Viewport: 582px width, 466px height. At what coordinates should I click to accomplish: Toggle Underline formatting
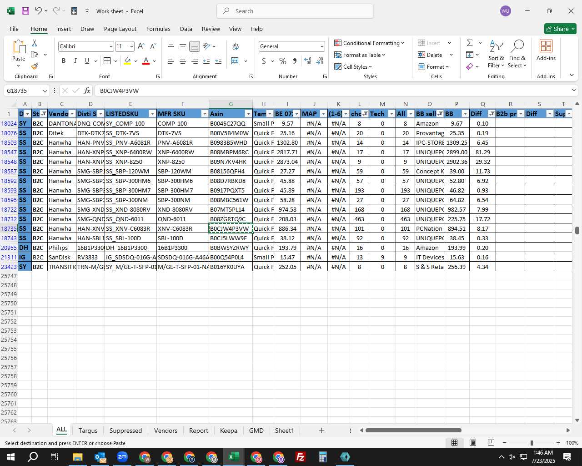[87, 61]
